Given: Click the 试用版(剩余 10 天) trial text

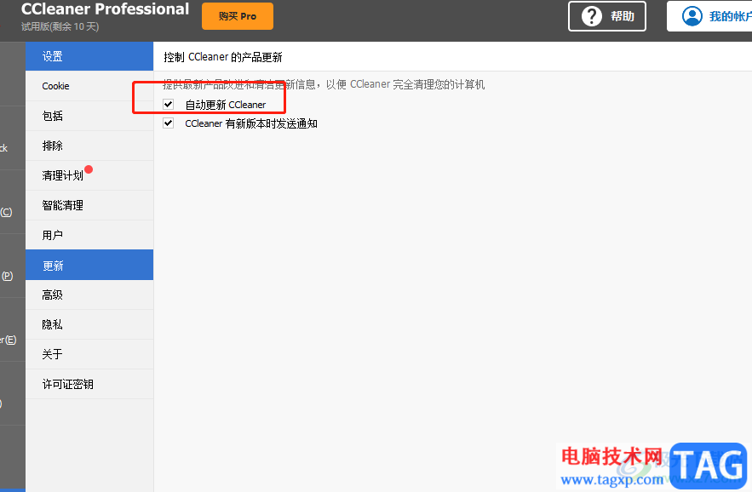Looking at the screenshot, I should [60, 26].
